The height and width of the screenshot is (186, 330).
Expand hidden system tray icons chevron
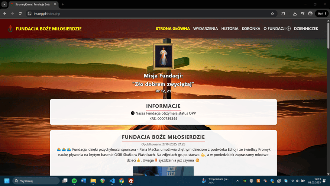238,181
